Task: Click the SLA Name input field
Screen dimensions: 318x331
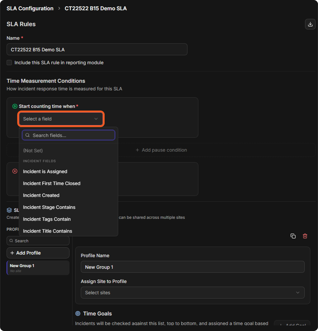Action: tap(97, 49)
